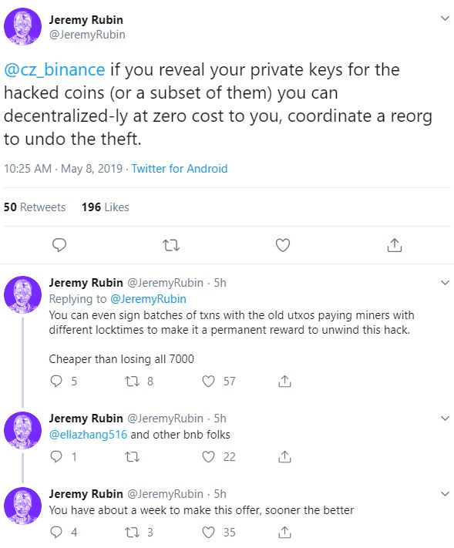
Task: View the 50 Retweets list
Action: tap(35, 207)
